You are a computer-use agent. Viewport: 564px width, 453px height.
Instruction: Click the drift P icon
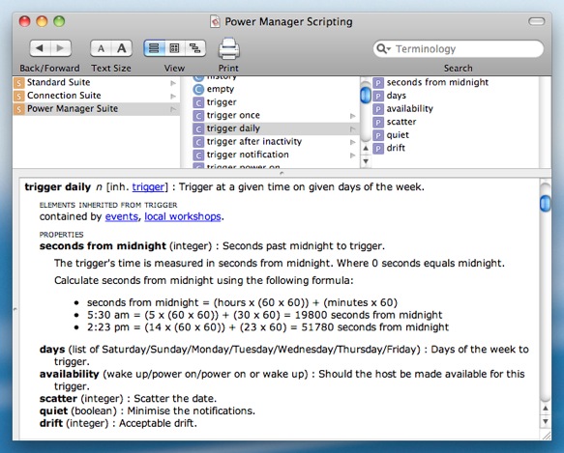click(x=378, y=149)
